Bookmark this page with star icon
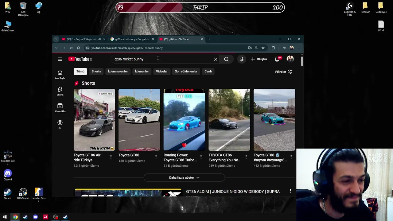 pyautogui.click(x=263, y=48)
